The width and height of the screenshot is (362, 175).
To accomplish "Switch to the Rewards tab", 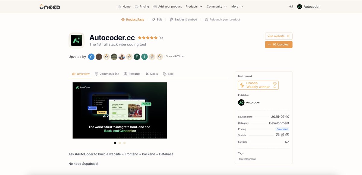I will click(132, 74).
